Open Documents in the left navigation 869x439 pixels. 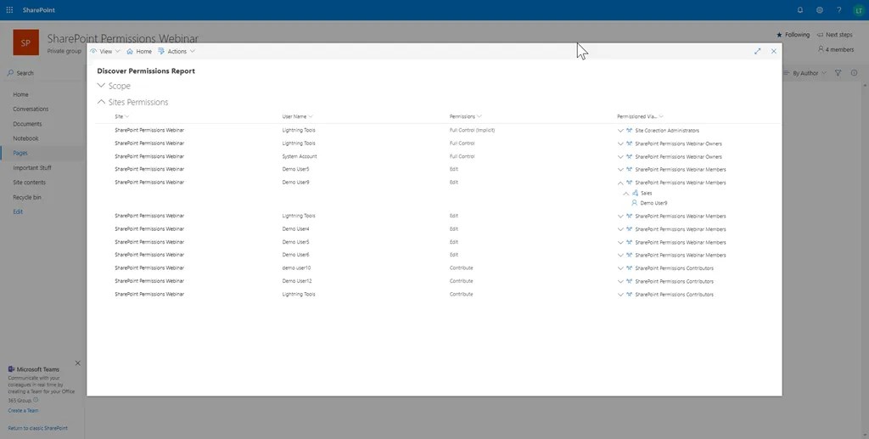pyautogui.click(x=27, y=124)
